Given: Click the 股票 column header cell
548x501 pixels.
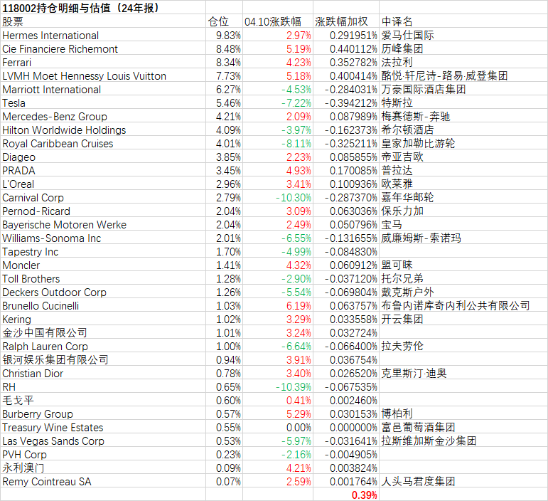Looking at the screenshot, I should (x=103, y=21).
